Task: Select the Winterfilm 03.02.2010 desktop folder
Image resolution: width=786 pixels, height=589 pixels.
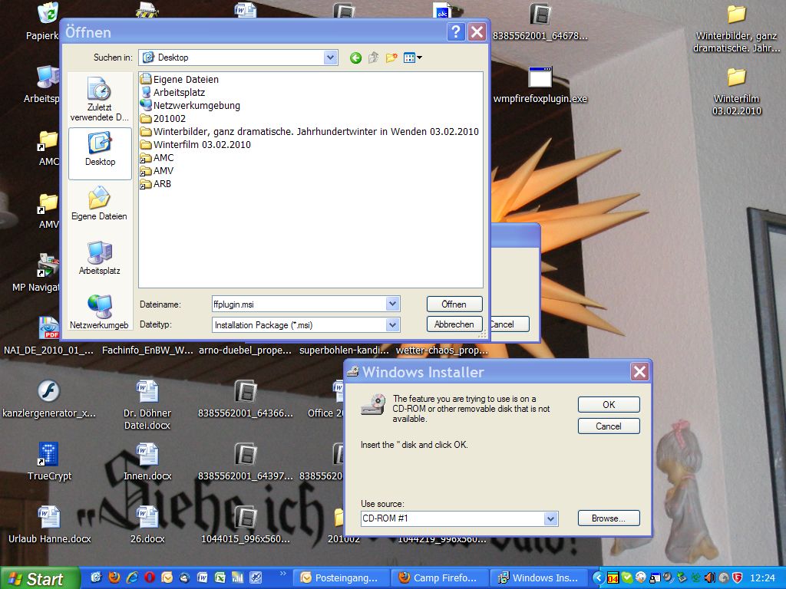Action: [736, 91]
